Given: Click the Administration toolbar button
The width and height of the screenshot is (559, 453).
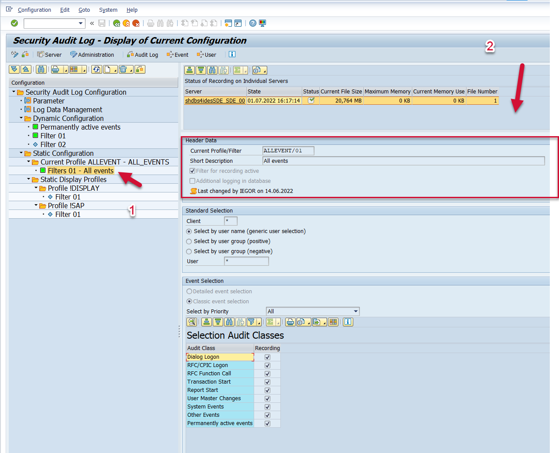Looking at the screenshot, I should [x=92, y=55].
